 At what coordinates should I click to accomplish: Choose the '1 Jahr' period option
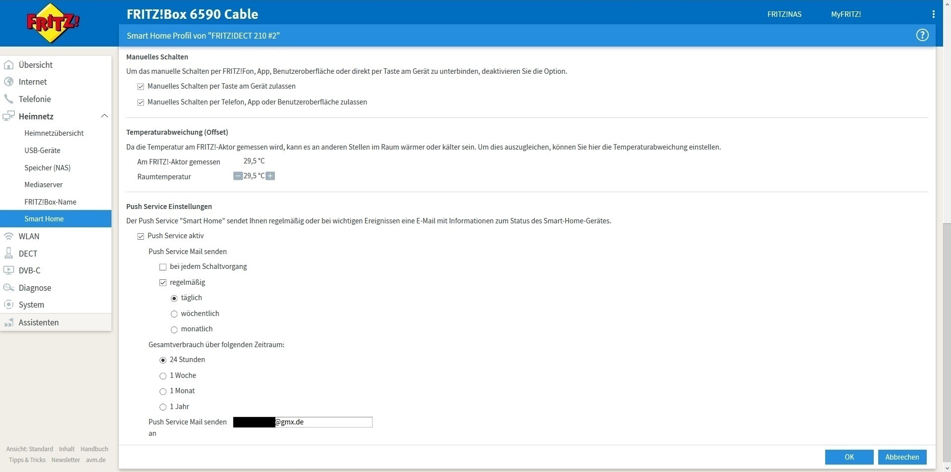point(163,407)
